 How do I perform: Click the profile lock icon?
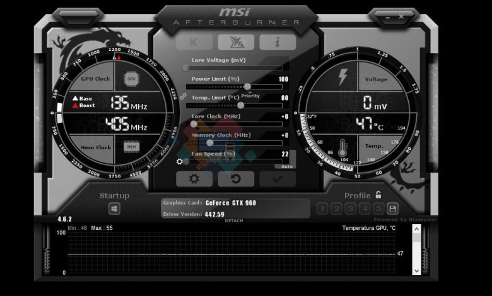tap(378, 195)
